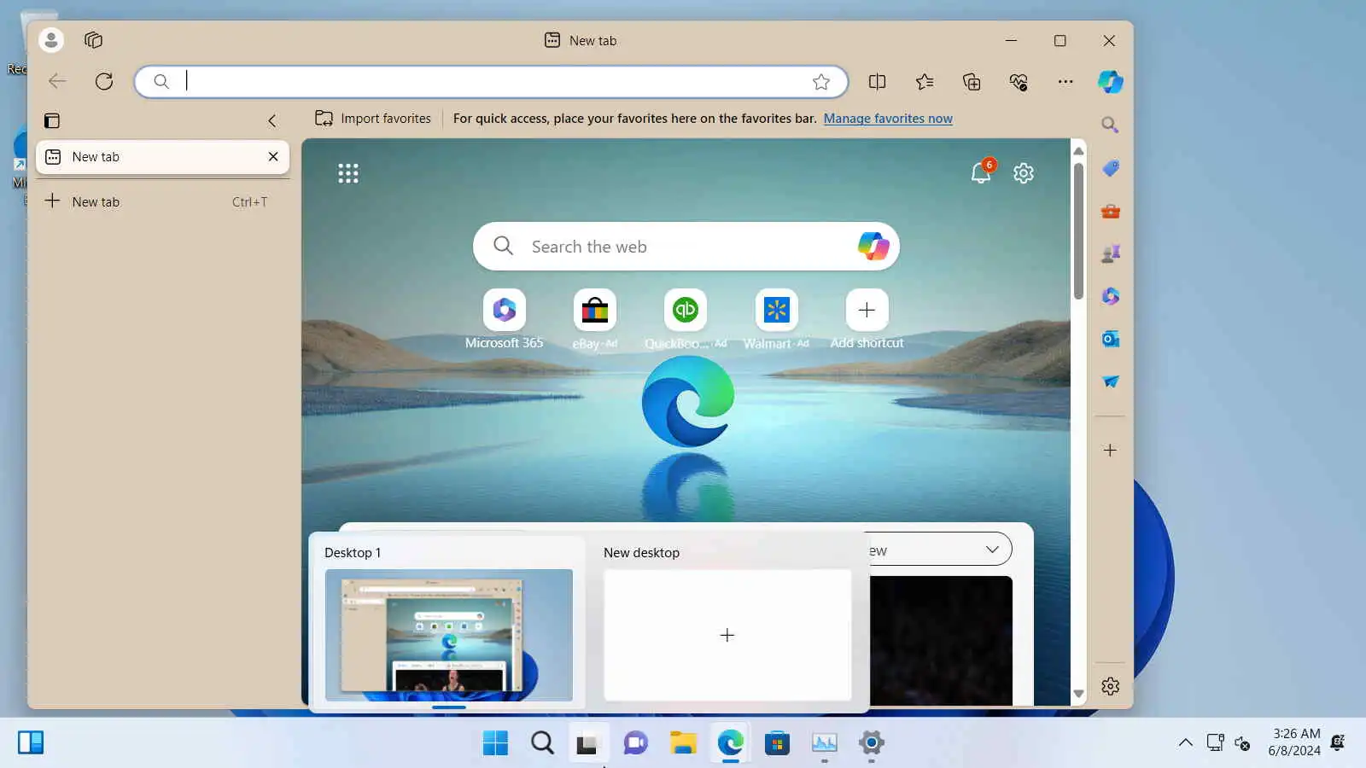Open the clock showing 3:26 AM
This screenshot has width=1366, height=768.
click(1295, 742)
